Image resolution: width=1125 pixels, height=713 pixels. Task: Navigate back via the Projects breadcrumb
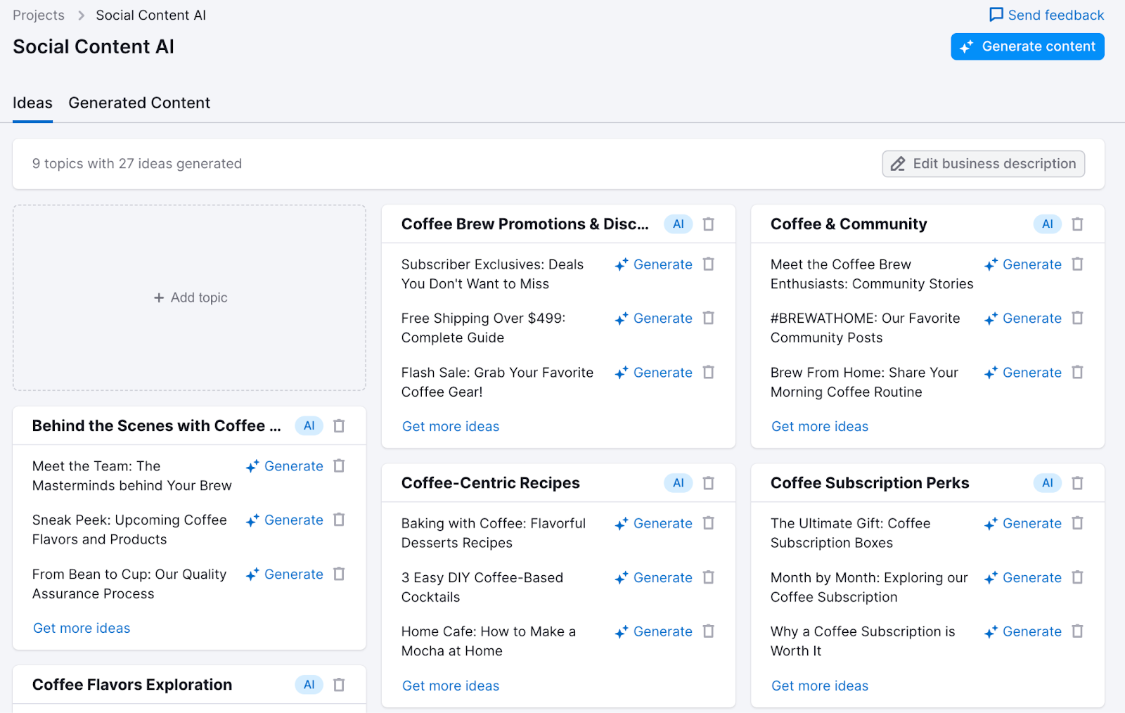pos(38,14)
